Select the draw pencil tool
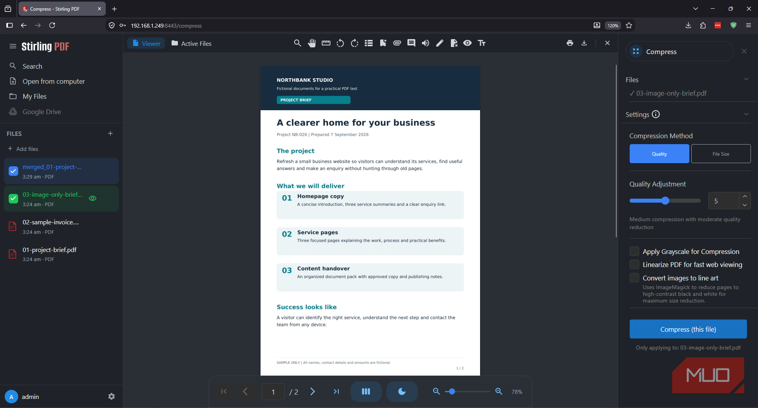The width and height of the screenshot is (758, 408). tap(440, 43)
